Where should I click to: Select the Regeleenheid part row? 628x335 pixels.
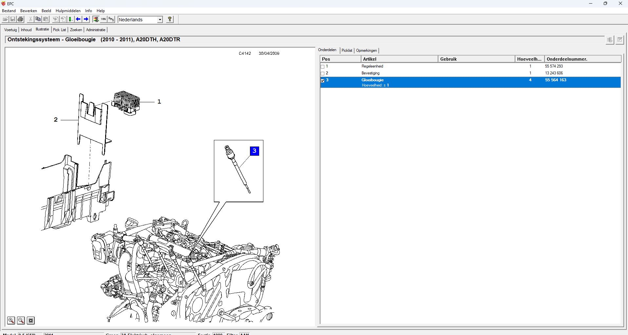tap(470, 67)
